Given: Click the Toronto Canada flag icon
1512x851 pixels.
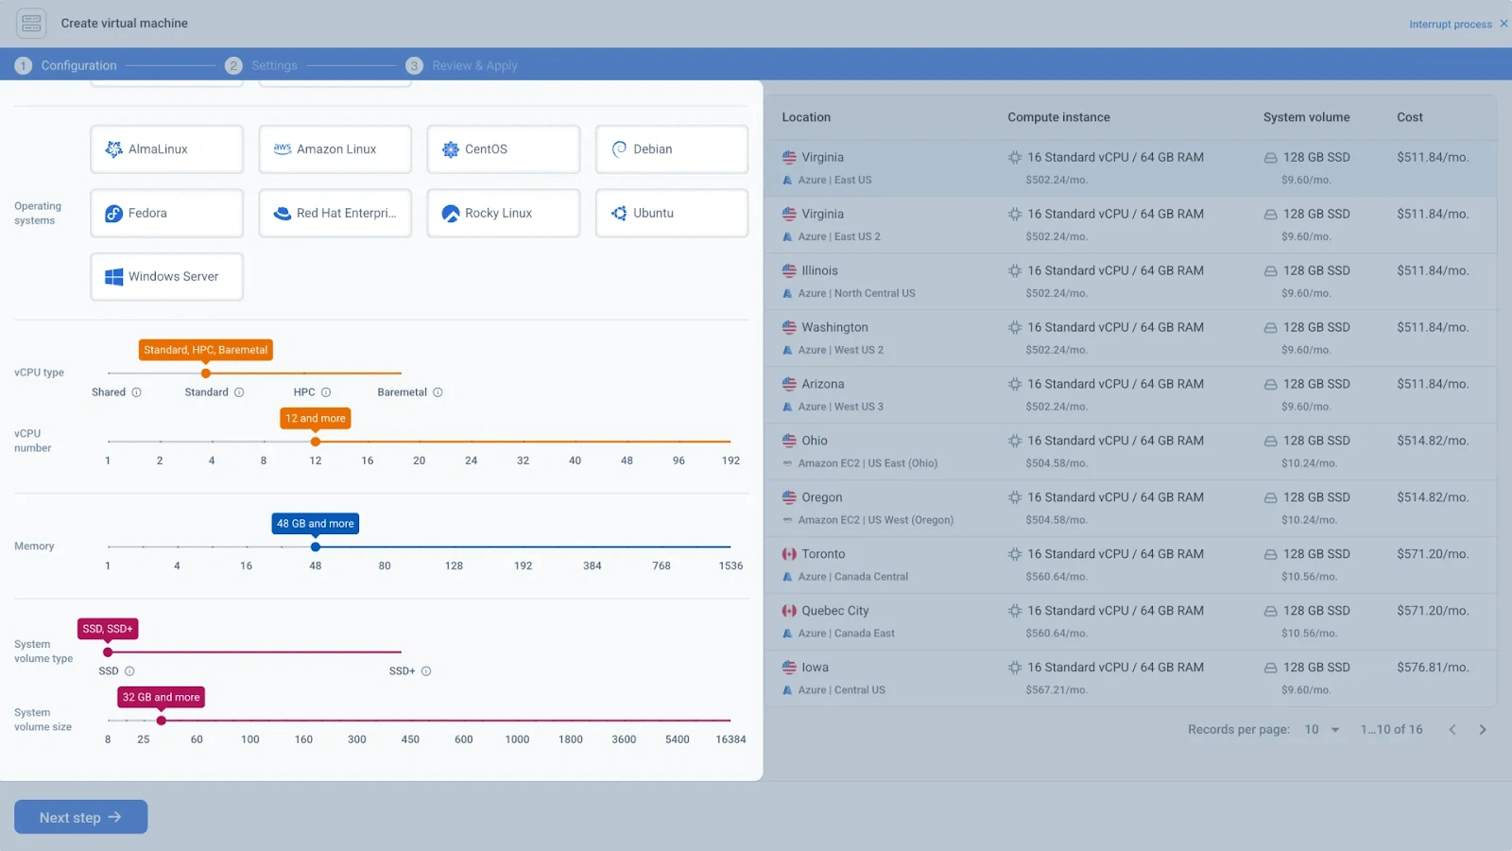Looking at the screenshot, I should click(789, 554).
